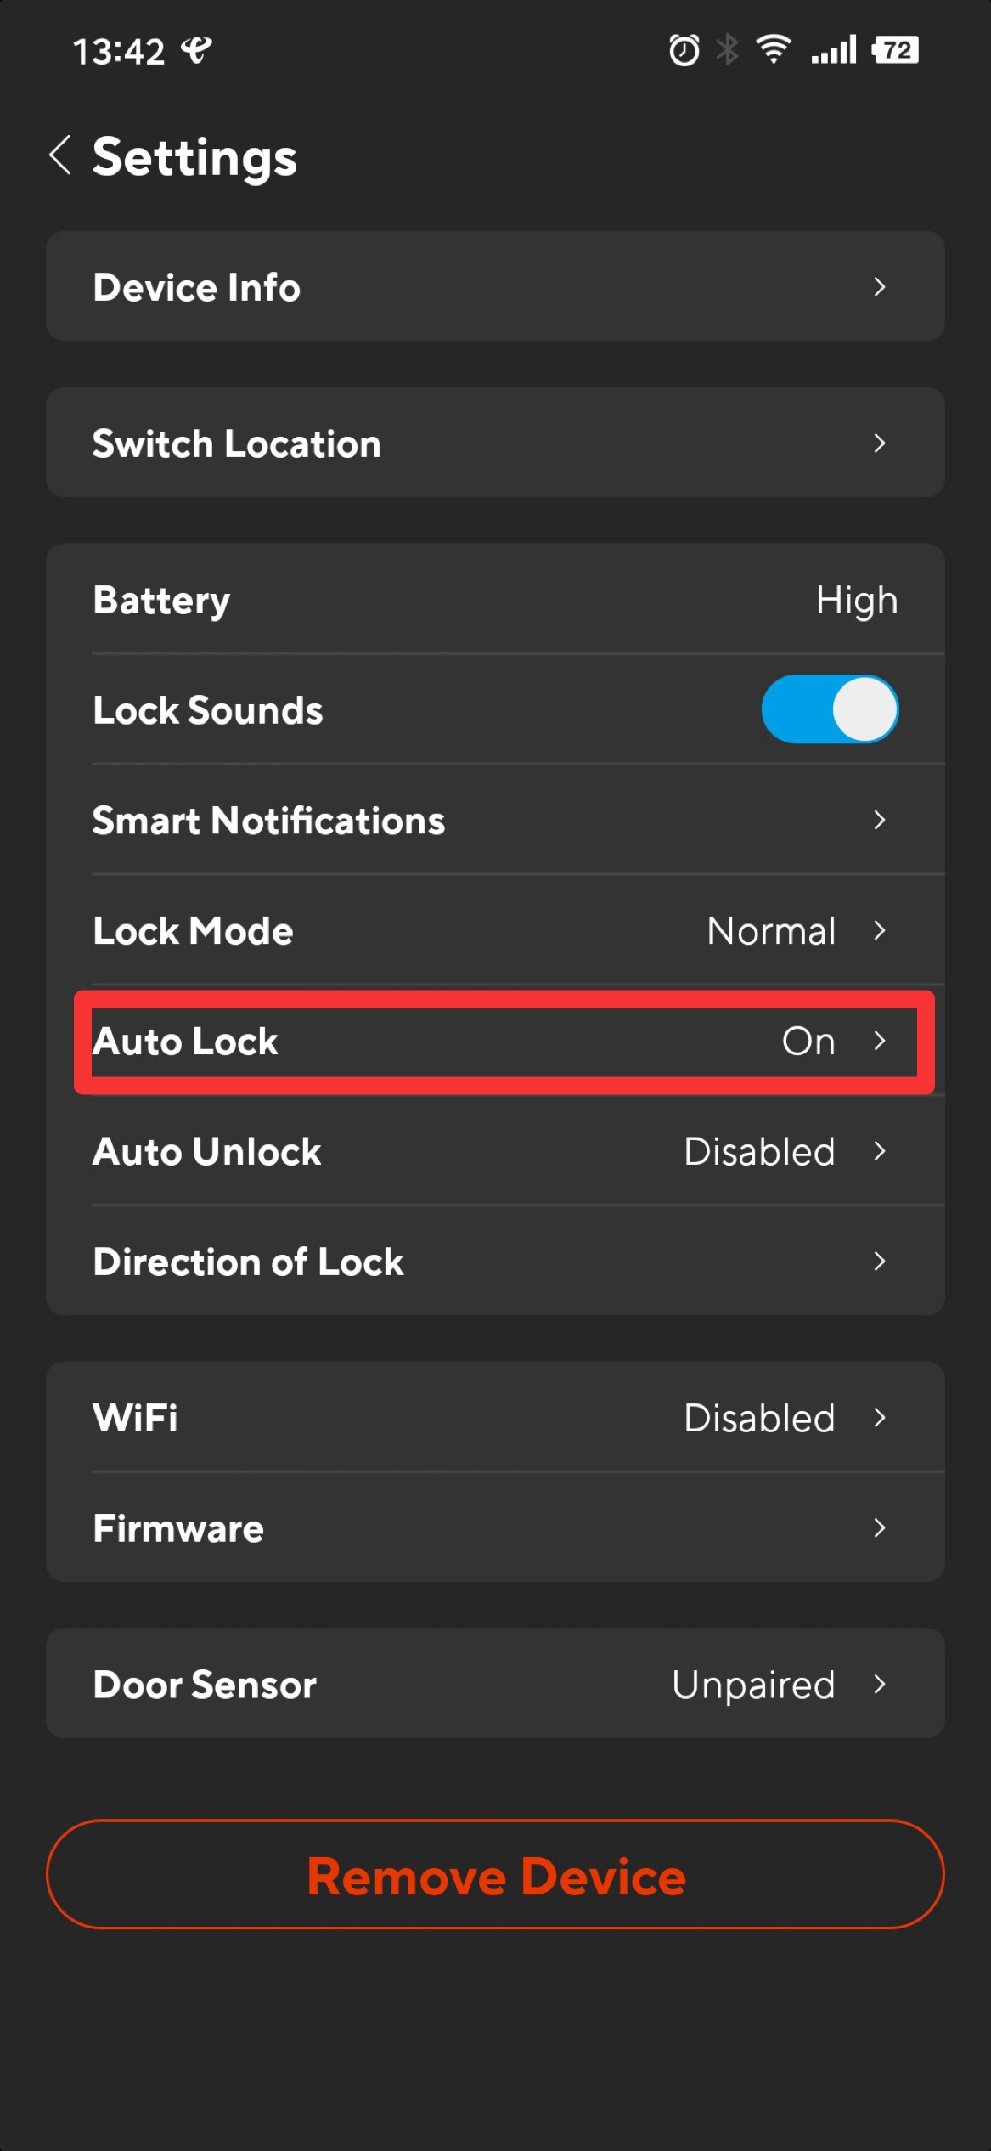Open Auto Unlock Disabled setting
The width and height of the screenshot is (991, 2151).
click(495, 1151)
